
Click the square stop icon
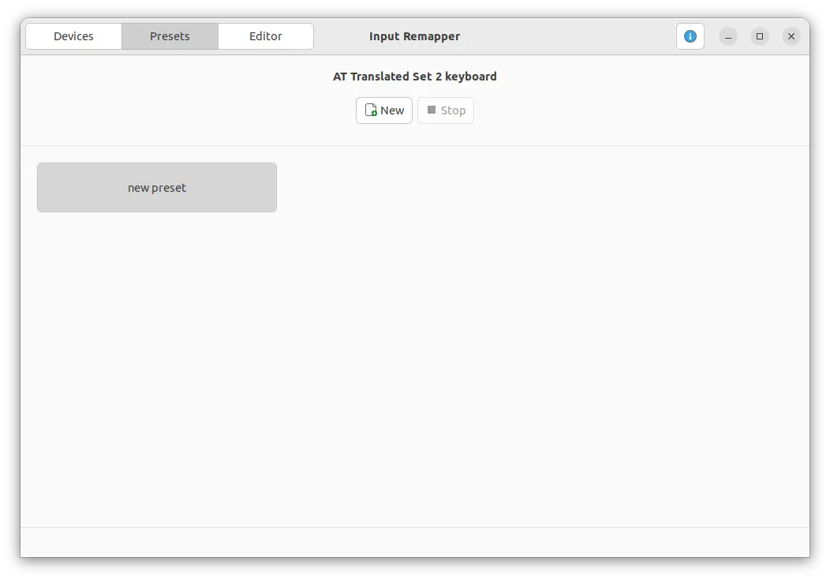click(x=432, y=110)
